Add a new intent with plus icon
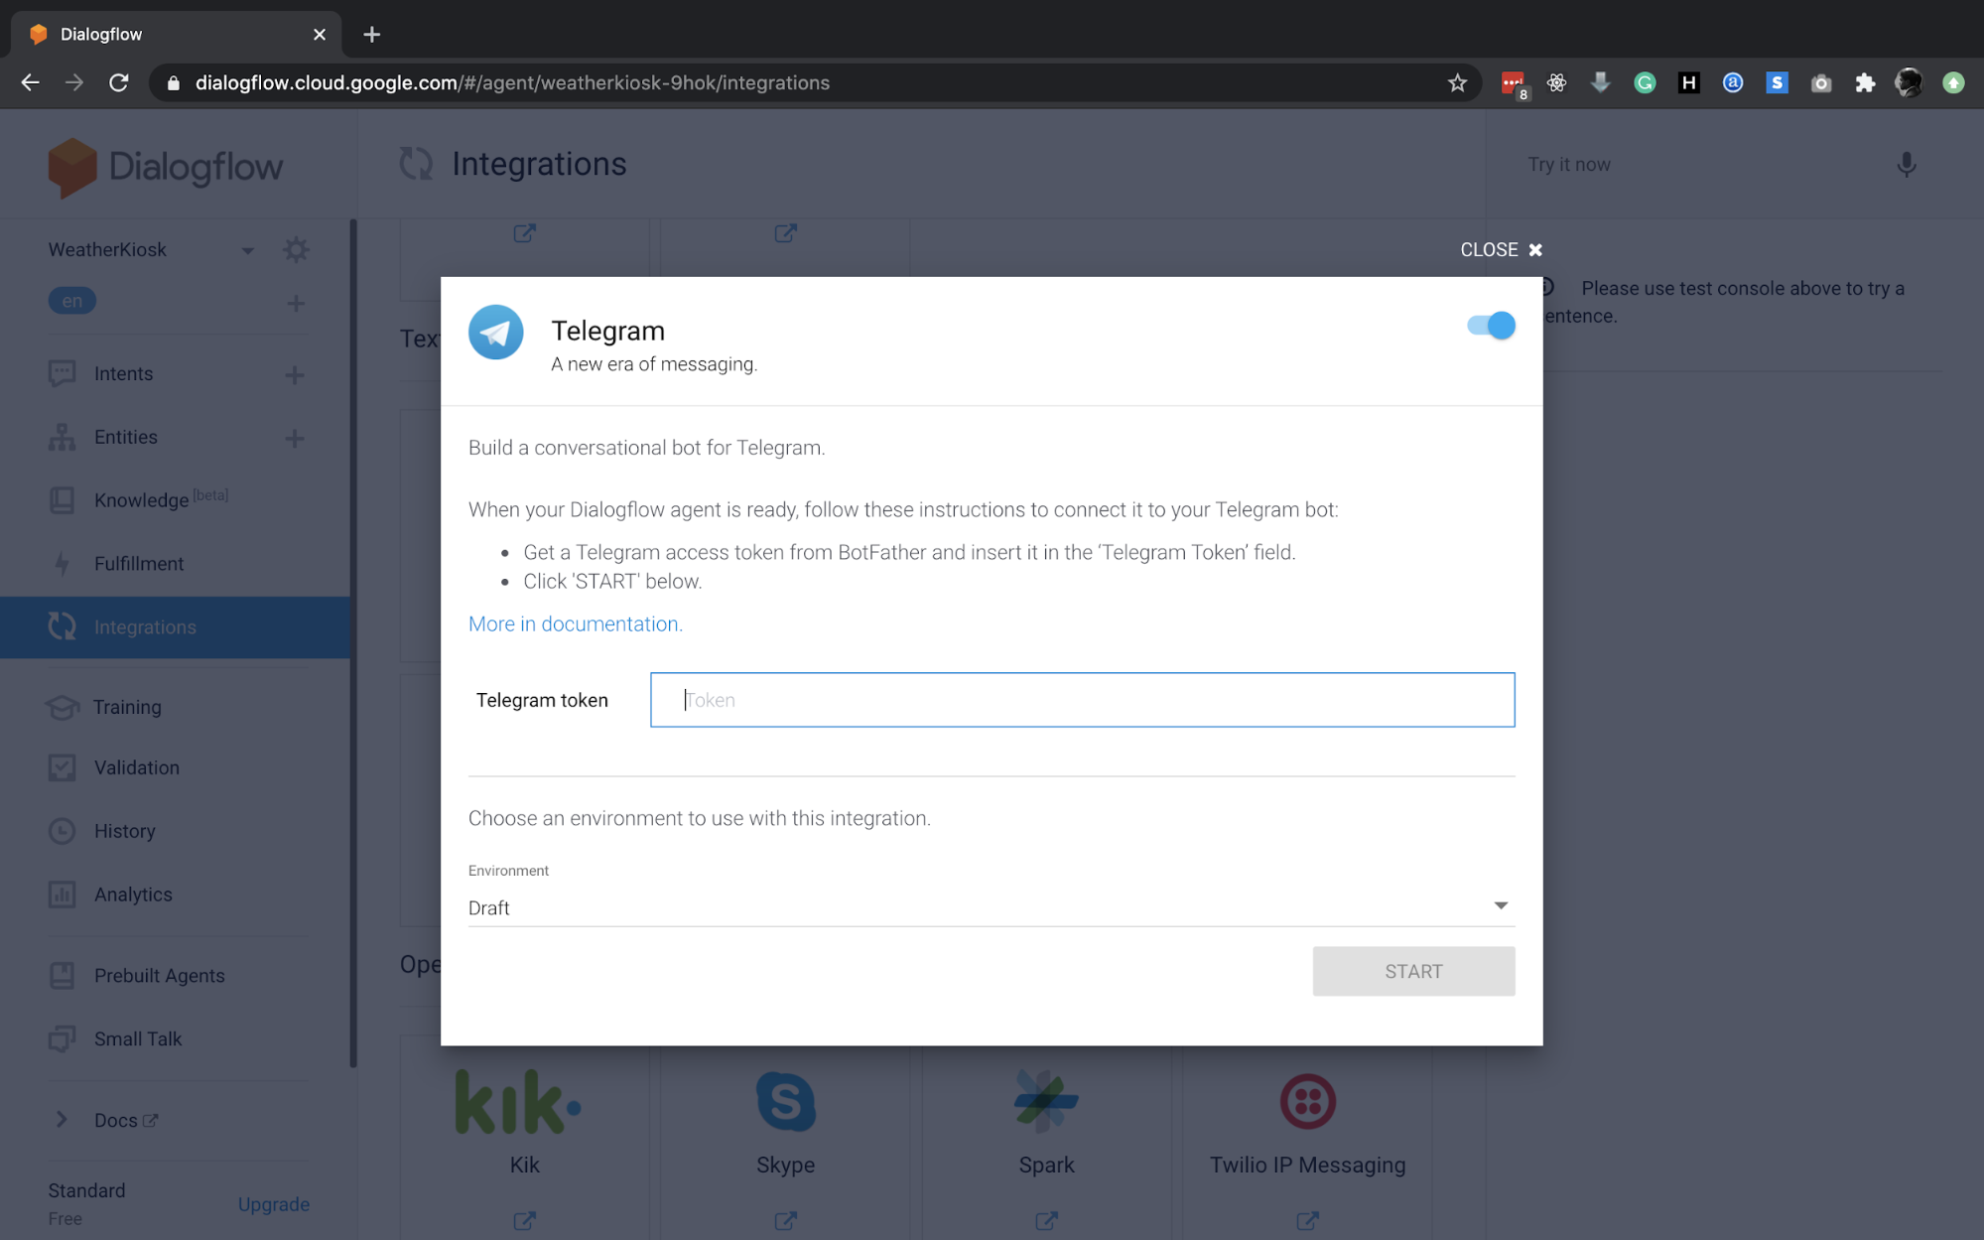 point(295,374)
